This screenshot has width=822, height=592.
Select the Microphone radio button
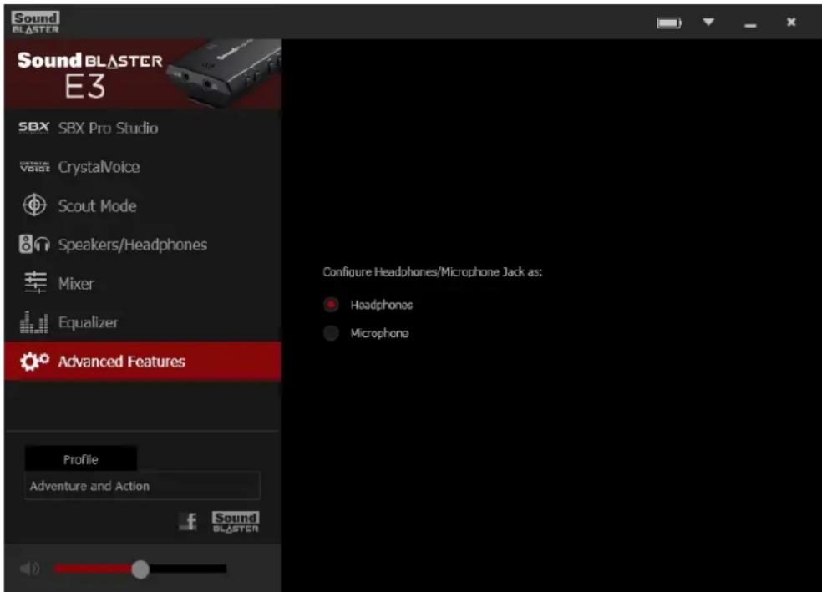pos(331,332)
